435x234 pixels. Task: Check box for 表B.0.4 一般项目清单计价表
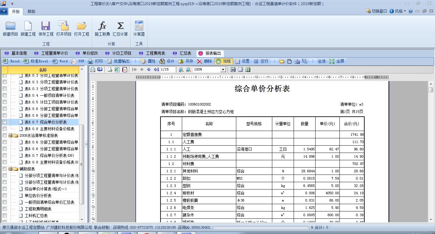tap(4, 95)
